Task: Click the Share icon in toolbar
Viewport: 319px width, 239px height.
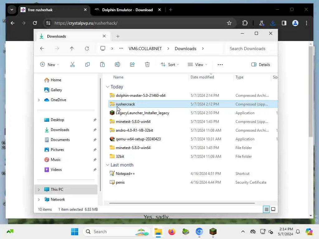Action: click(132, 65)
